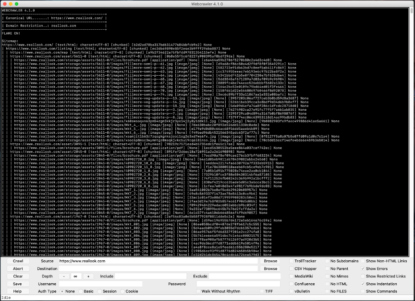Select Cookie authentication type
Image resolution: width=415 pixels, height=301 pixels.
click(122, 291)
